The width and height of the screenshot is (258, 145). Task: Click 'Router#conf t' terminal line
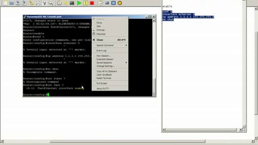tap(33, 37)
